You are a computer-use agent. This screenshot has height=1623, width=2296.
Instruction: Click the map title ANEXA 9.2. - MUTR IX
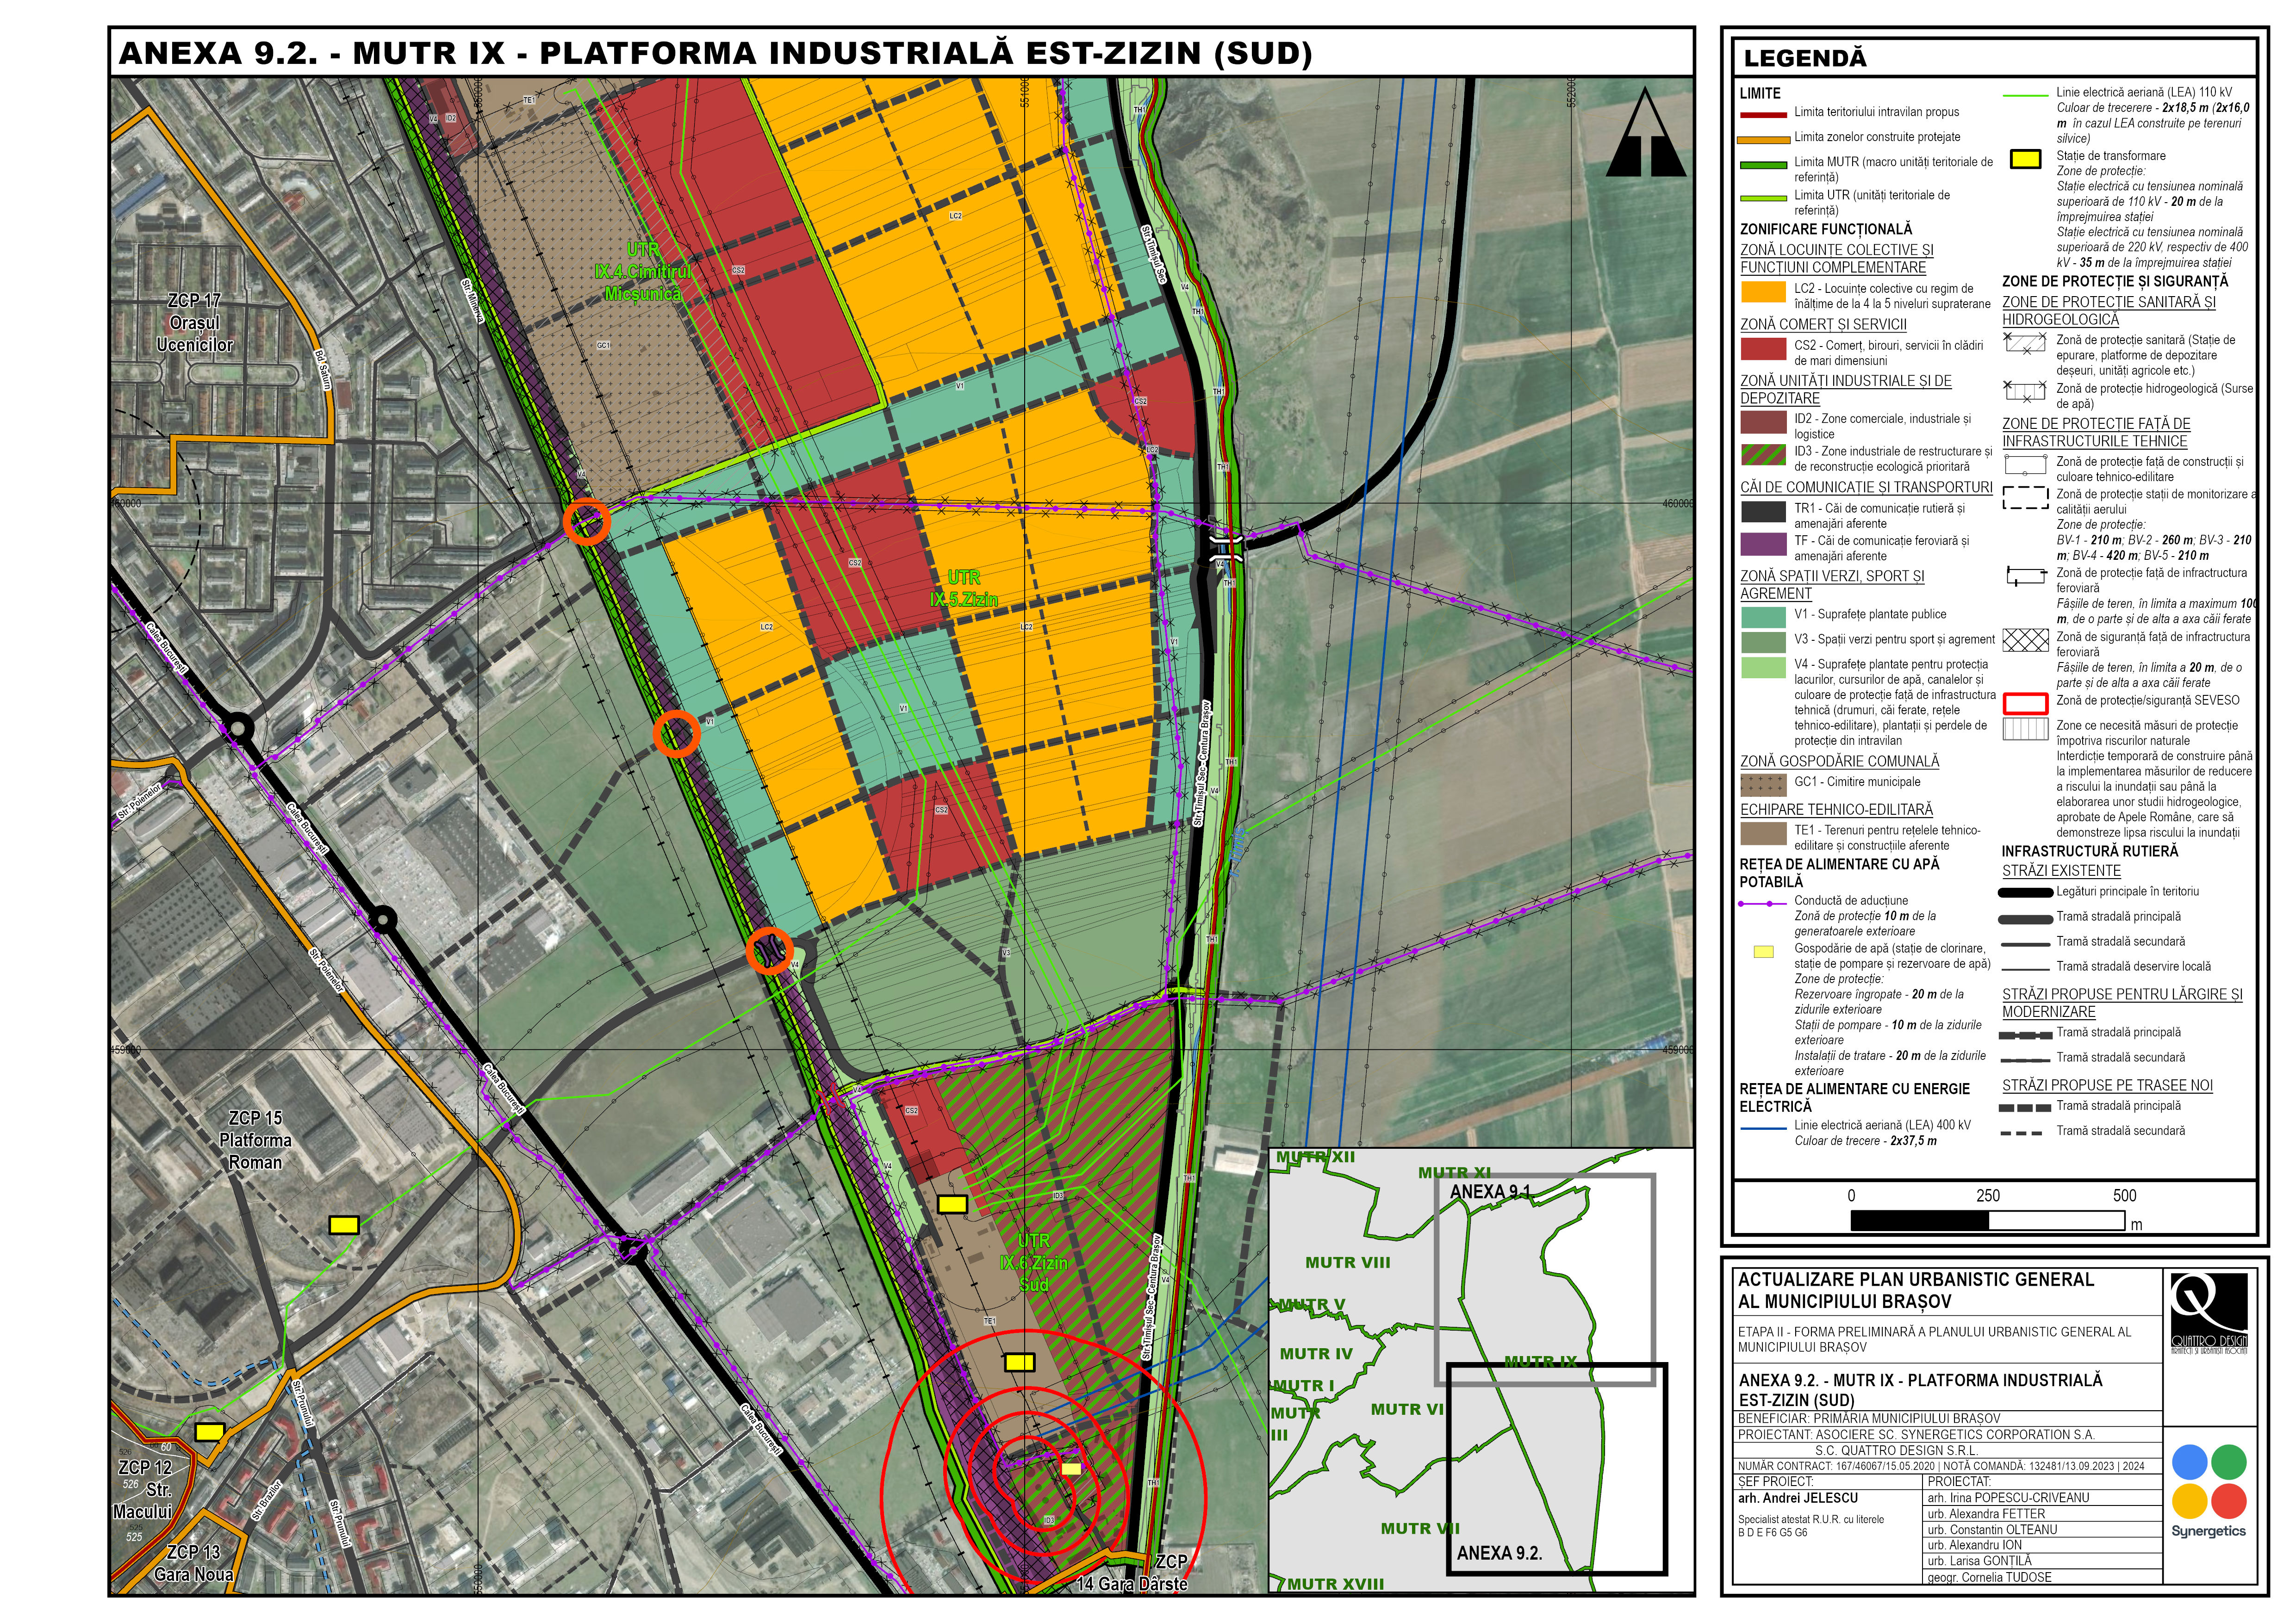point(715,53)
